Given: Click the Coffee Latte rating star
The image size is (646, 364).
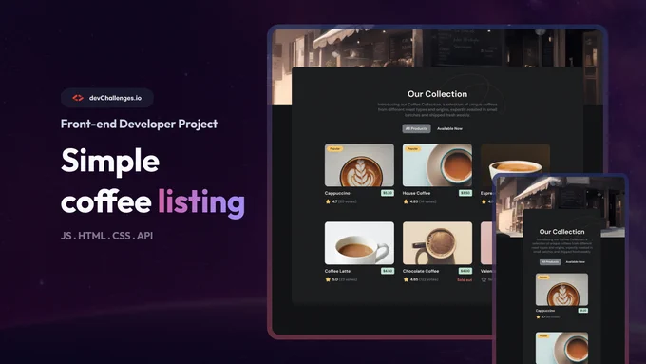Looking at the screenshot, I should [328, 279].
